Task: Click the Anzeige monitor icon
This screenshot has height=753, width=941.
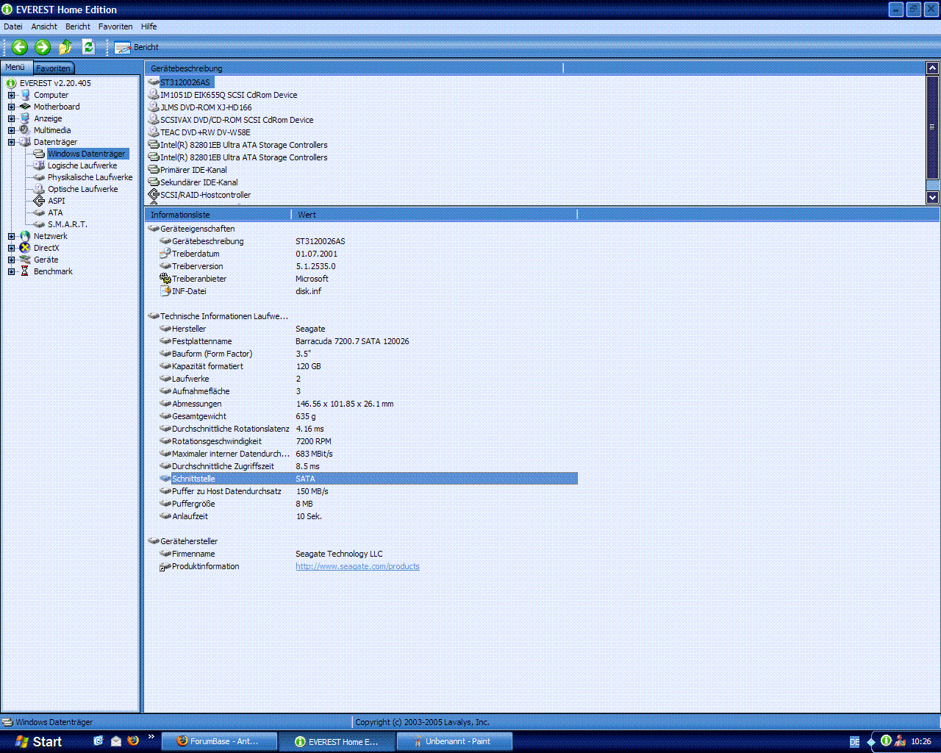Action: [x=25, y=118]
